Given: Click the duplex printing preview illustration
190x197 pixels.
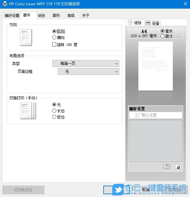Looking at the screenshot, I should [x=28, y=111].
